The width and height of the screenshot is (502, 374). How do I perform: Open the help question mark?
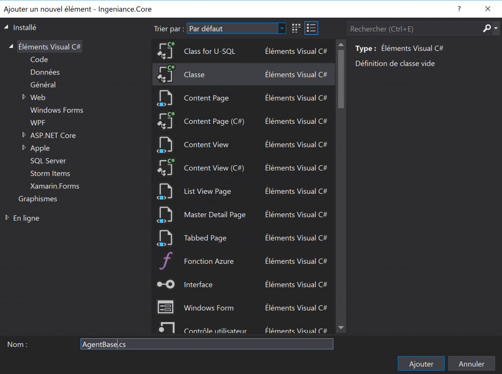coord(459,9)
